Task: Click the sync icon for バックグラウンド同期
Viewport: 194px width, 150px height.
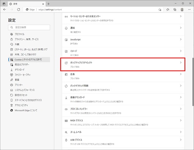Action: pyautogui.click(x=66, y=86)
